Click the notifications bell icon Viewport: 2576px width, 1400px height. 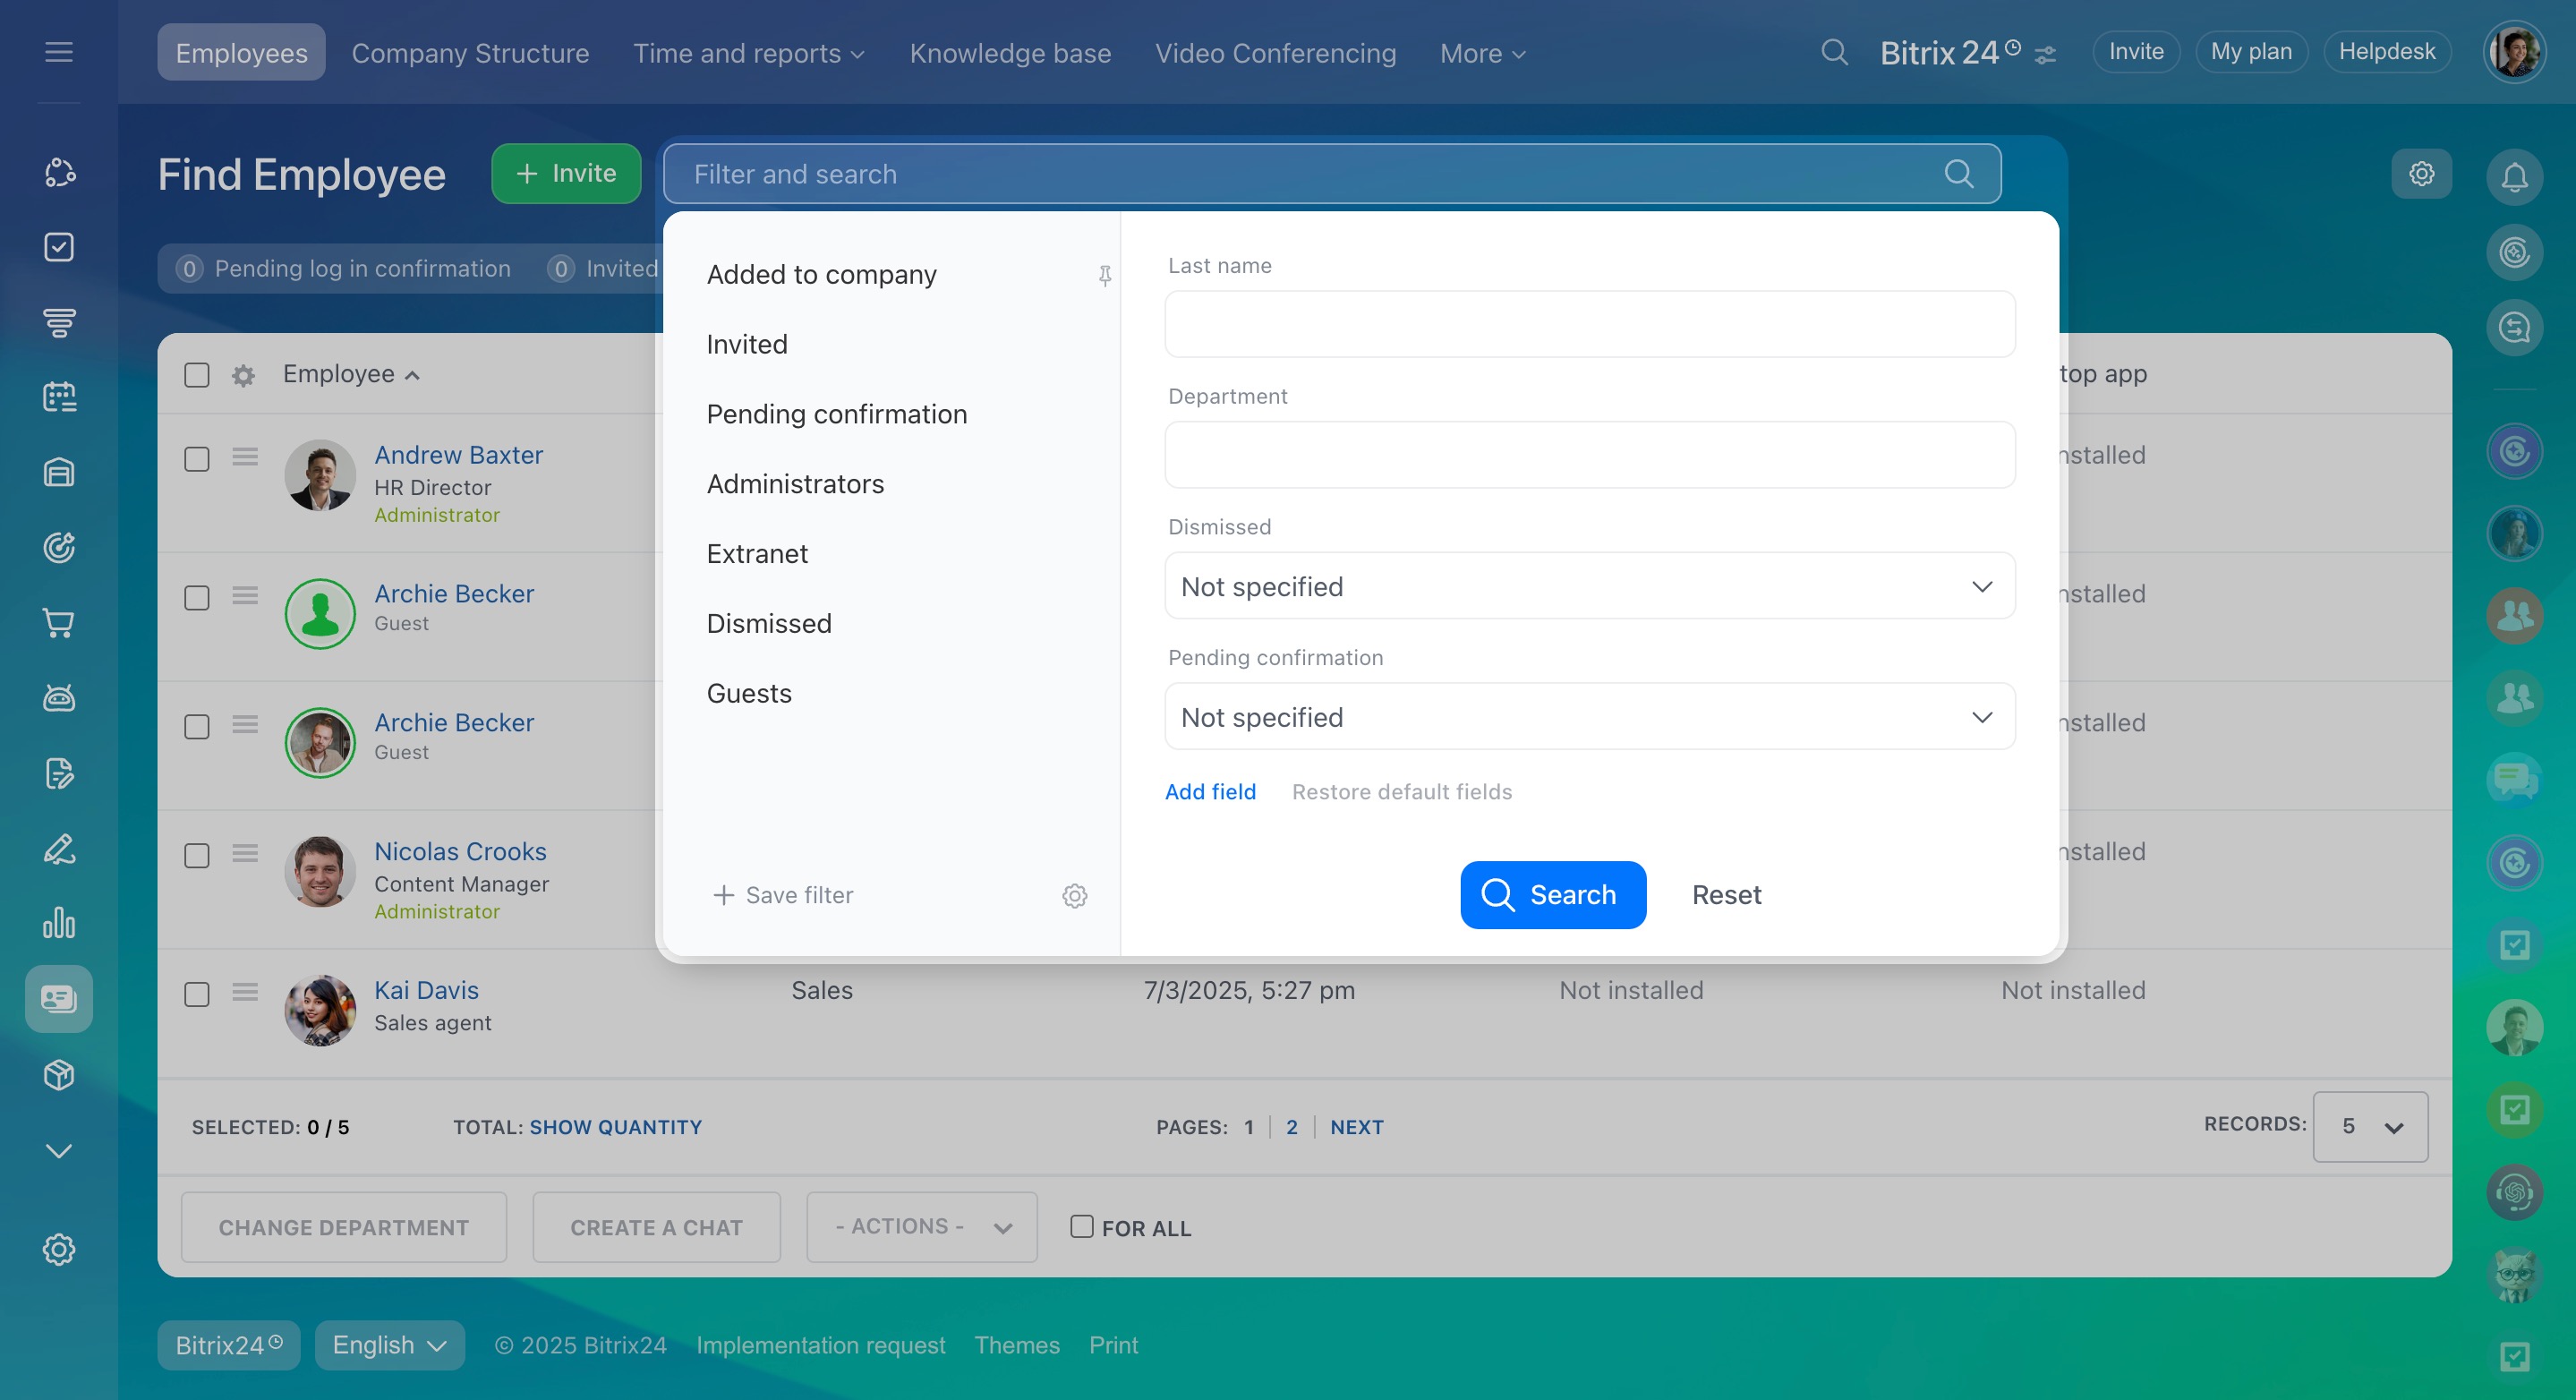point(2514,178)
